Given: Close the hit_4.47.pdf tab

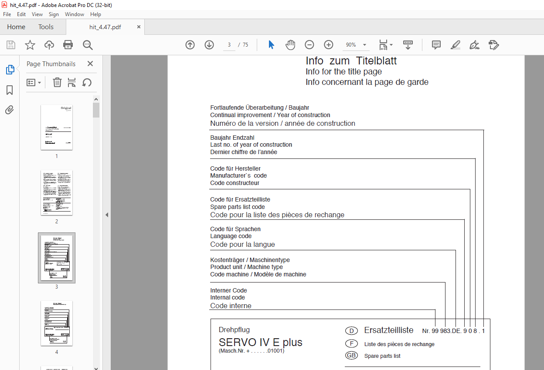Looking at the screenshot, I should (x=139, y=27).
